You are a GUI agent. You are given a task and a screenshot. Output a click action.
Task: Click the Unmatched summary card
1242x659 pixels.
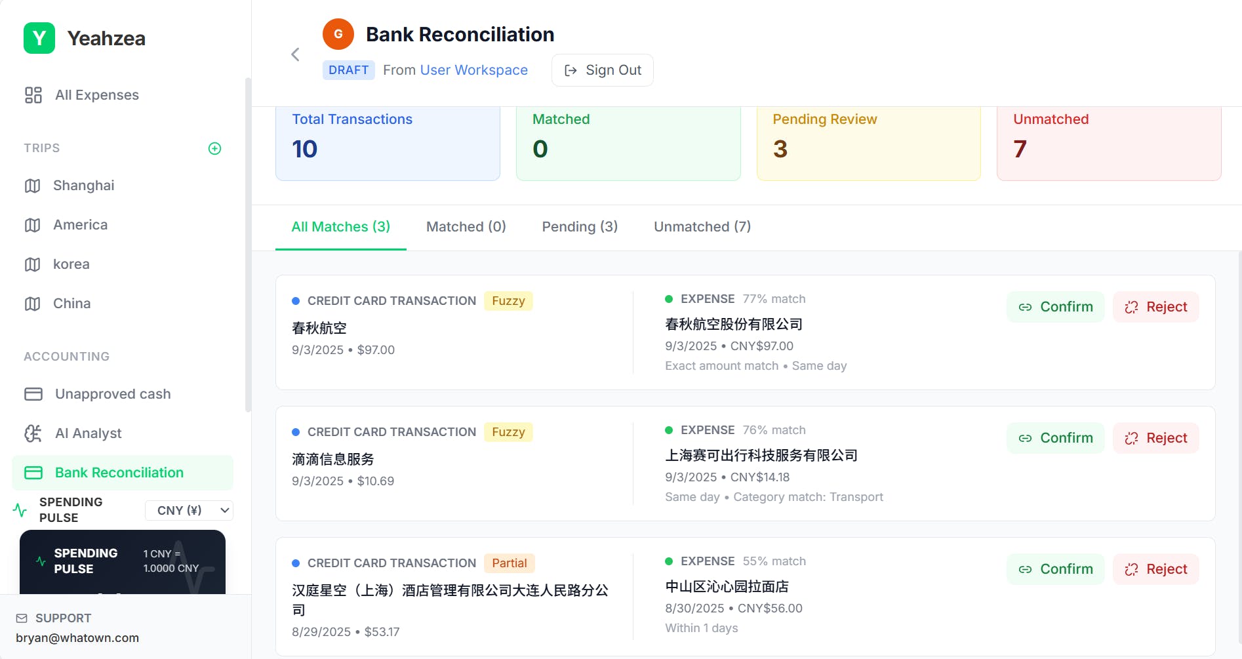[x=1109, y=143]
